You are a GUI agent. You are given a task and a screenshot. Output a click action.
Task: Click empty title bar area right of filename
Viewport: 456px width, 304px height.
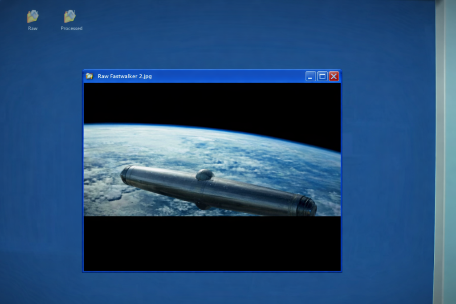pos(227,76)
